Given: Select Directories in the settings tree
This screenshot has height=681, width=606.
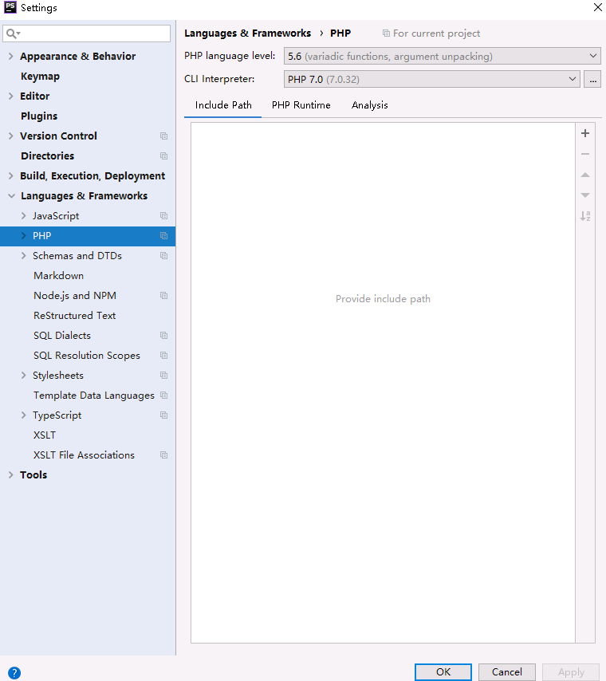Looking at the screenshot, I should 47,156.
